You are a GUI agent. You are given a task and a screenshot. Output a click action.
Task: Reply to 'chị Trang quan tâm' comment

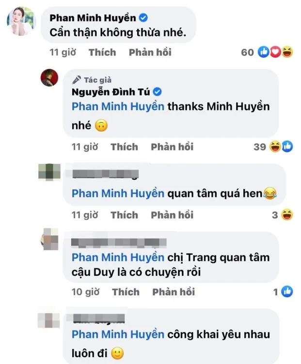pyautogui.click(x=174, y=292)
